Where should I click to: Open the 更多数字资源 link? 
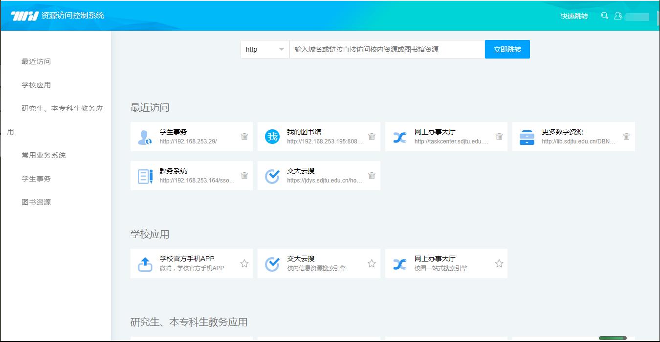[x=562, y=132]
